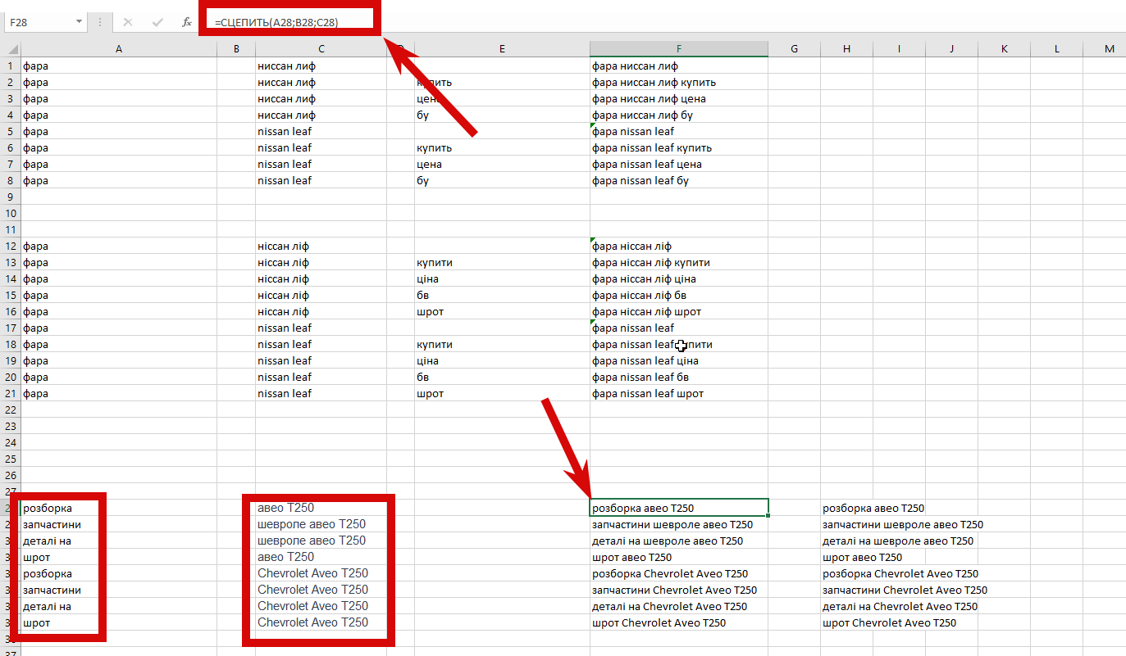The image size is (1126, 656).
Task: Select cell "фара nissan leaf шрот"
Action: tap(679, 393)
